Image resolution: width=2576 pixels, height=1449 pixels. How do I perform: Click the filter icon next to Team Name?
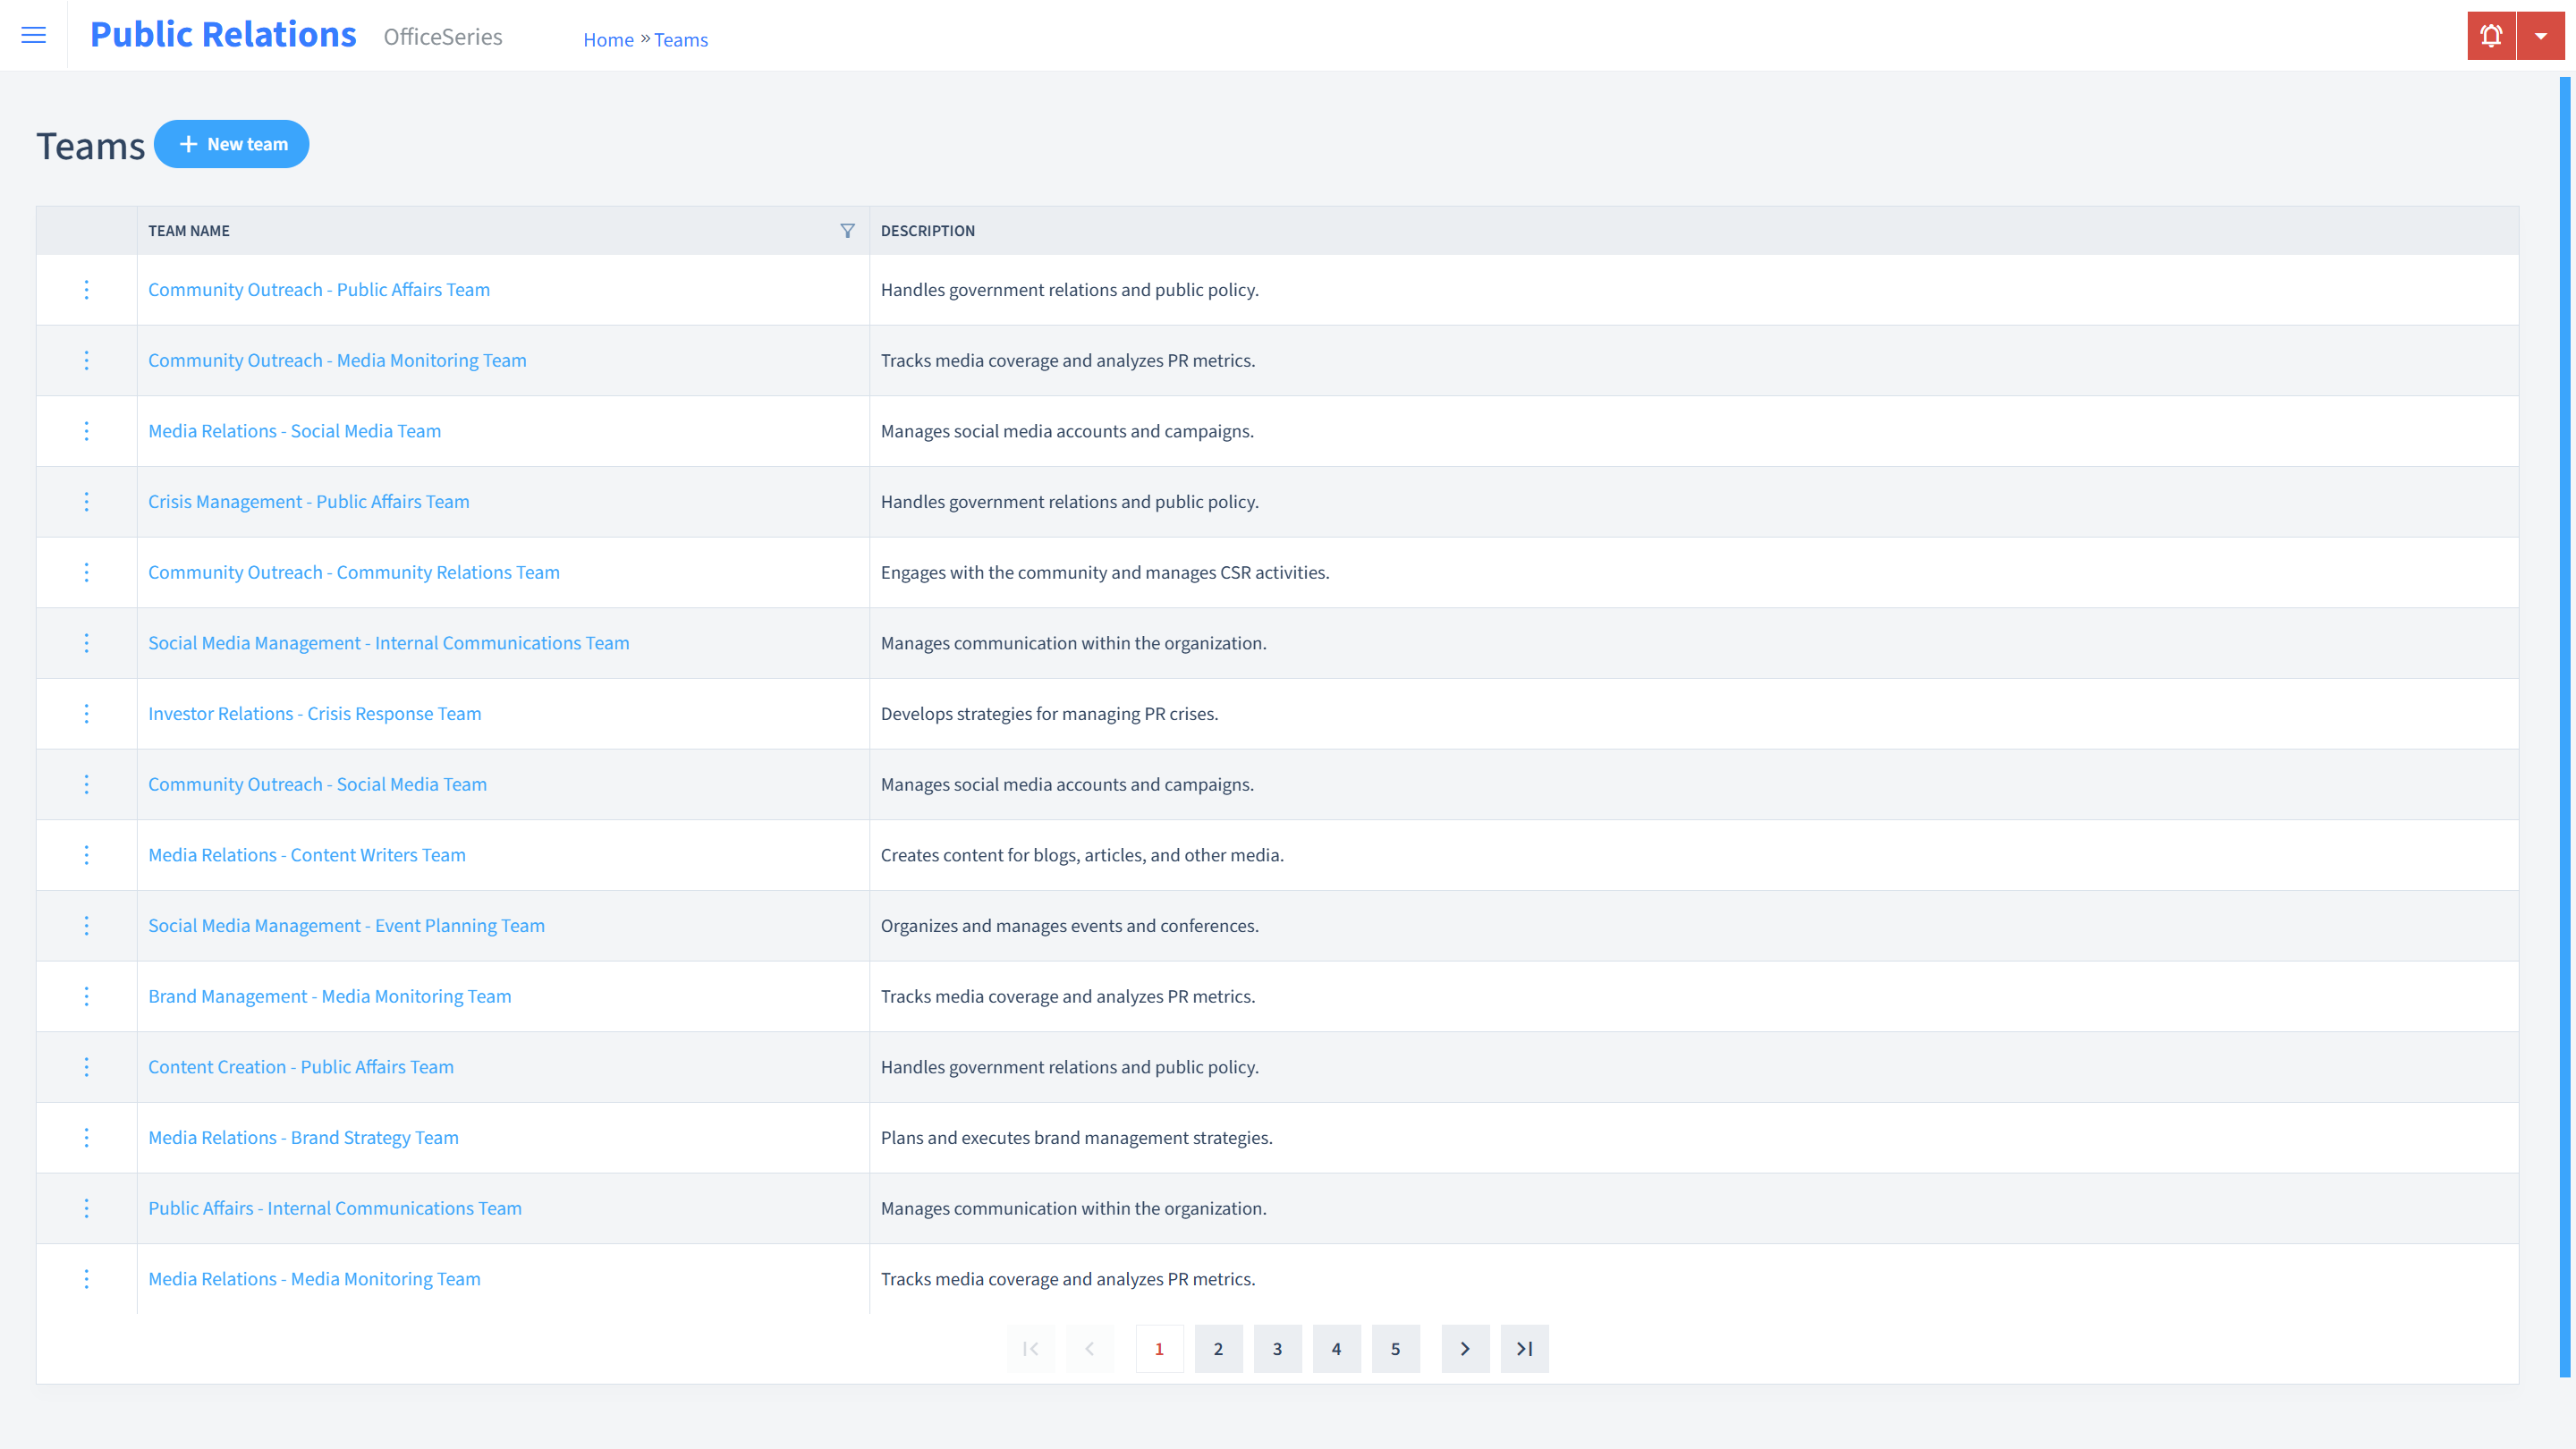847,228
